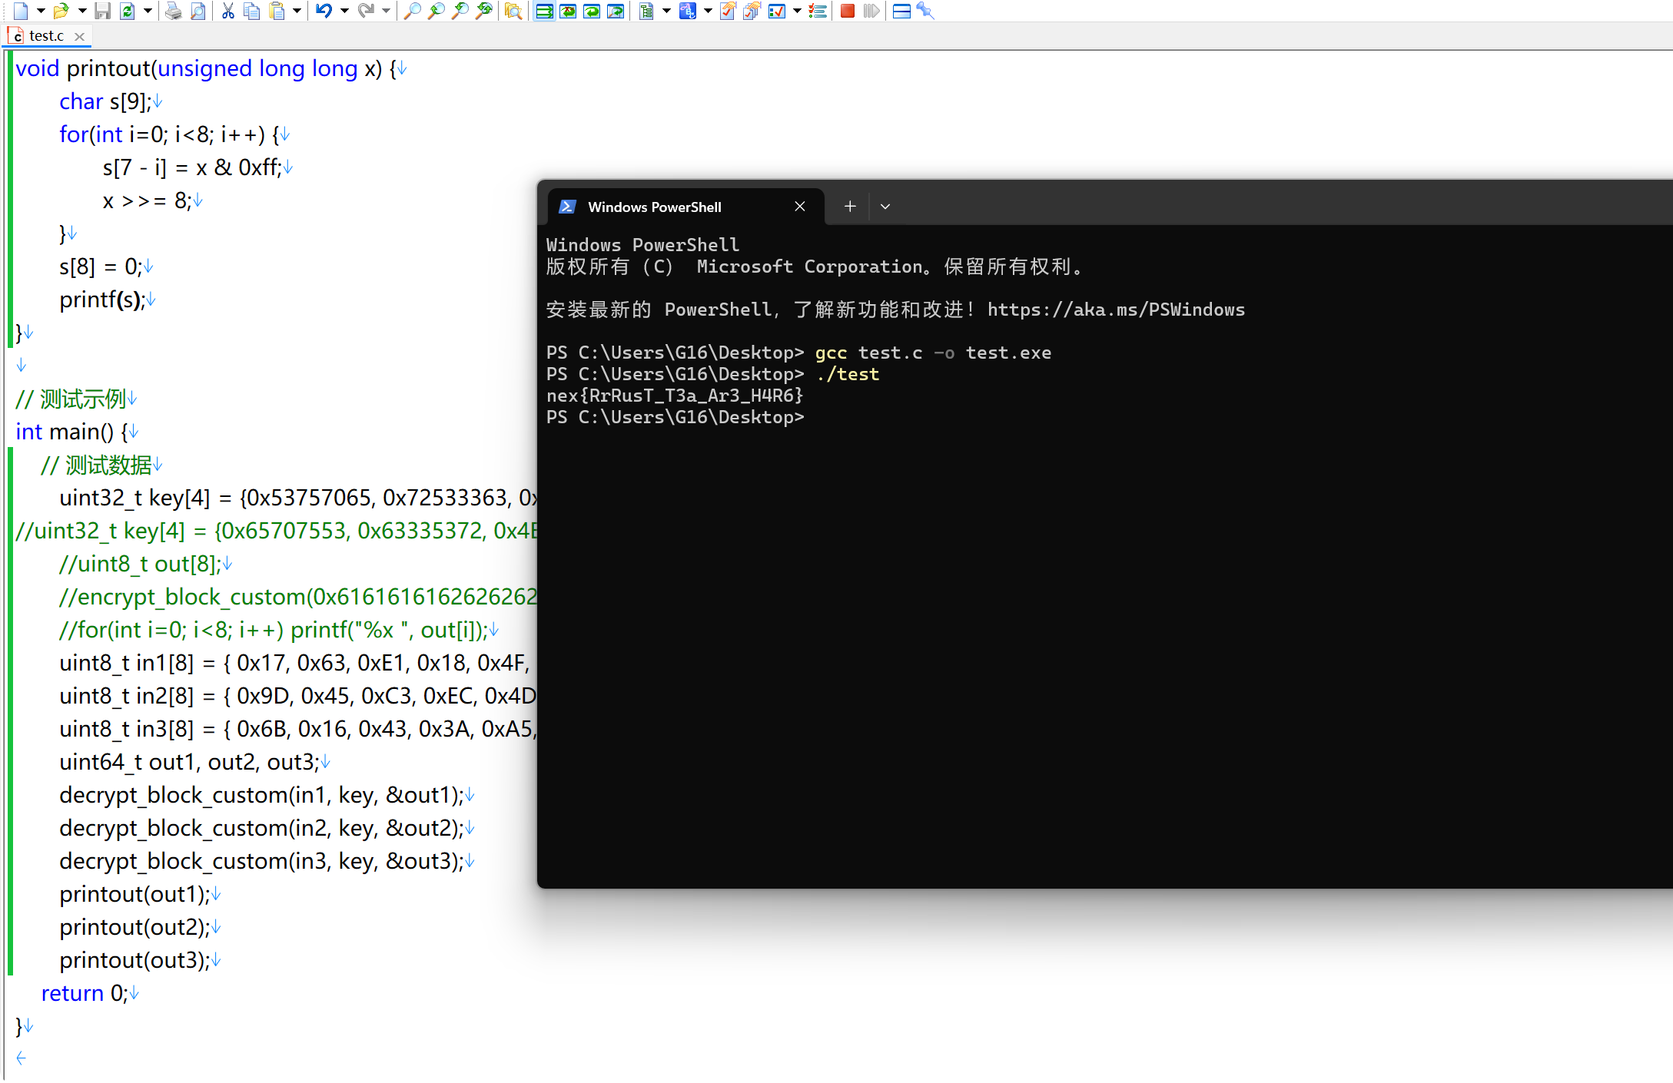Click the New file icon
This screenshot has height=1083, width=1673.
21,11
